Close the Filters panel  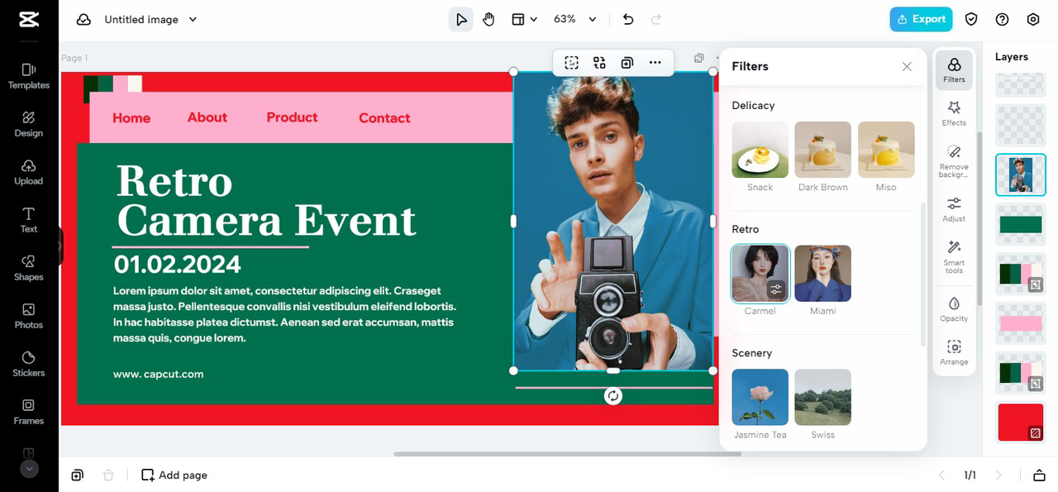tap(907, 66)
